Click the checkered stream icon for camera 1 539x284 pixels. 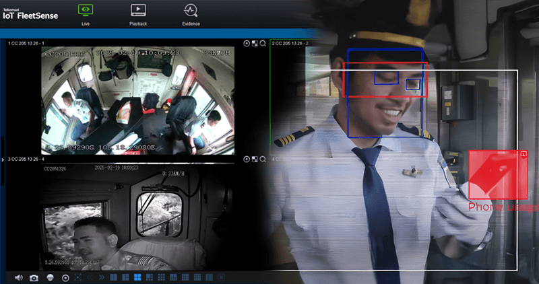(x=255, y=43)
